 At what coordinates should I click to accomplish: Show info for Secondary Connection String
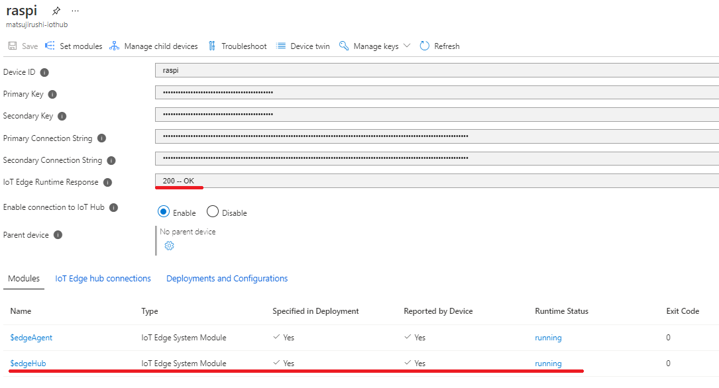pyautogui.click(x=111, y=160)
